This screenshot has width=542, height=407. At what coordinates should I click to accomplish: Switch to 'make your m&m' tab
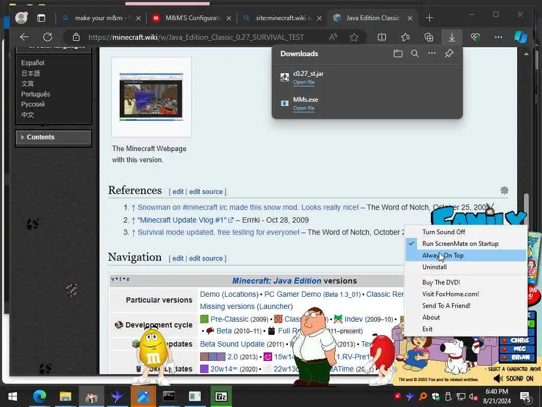101,18
